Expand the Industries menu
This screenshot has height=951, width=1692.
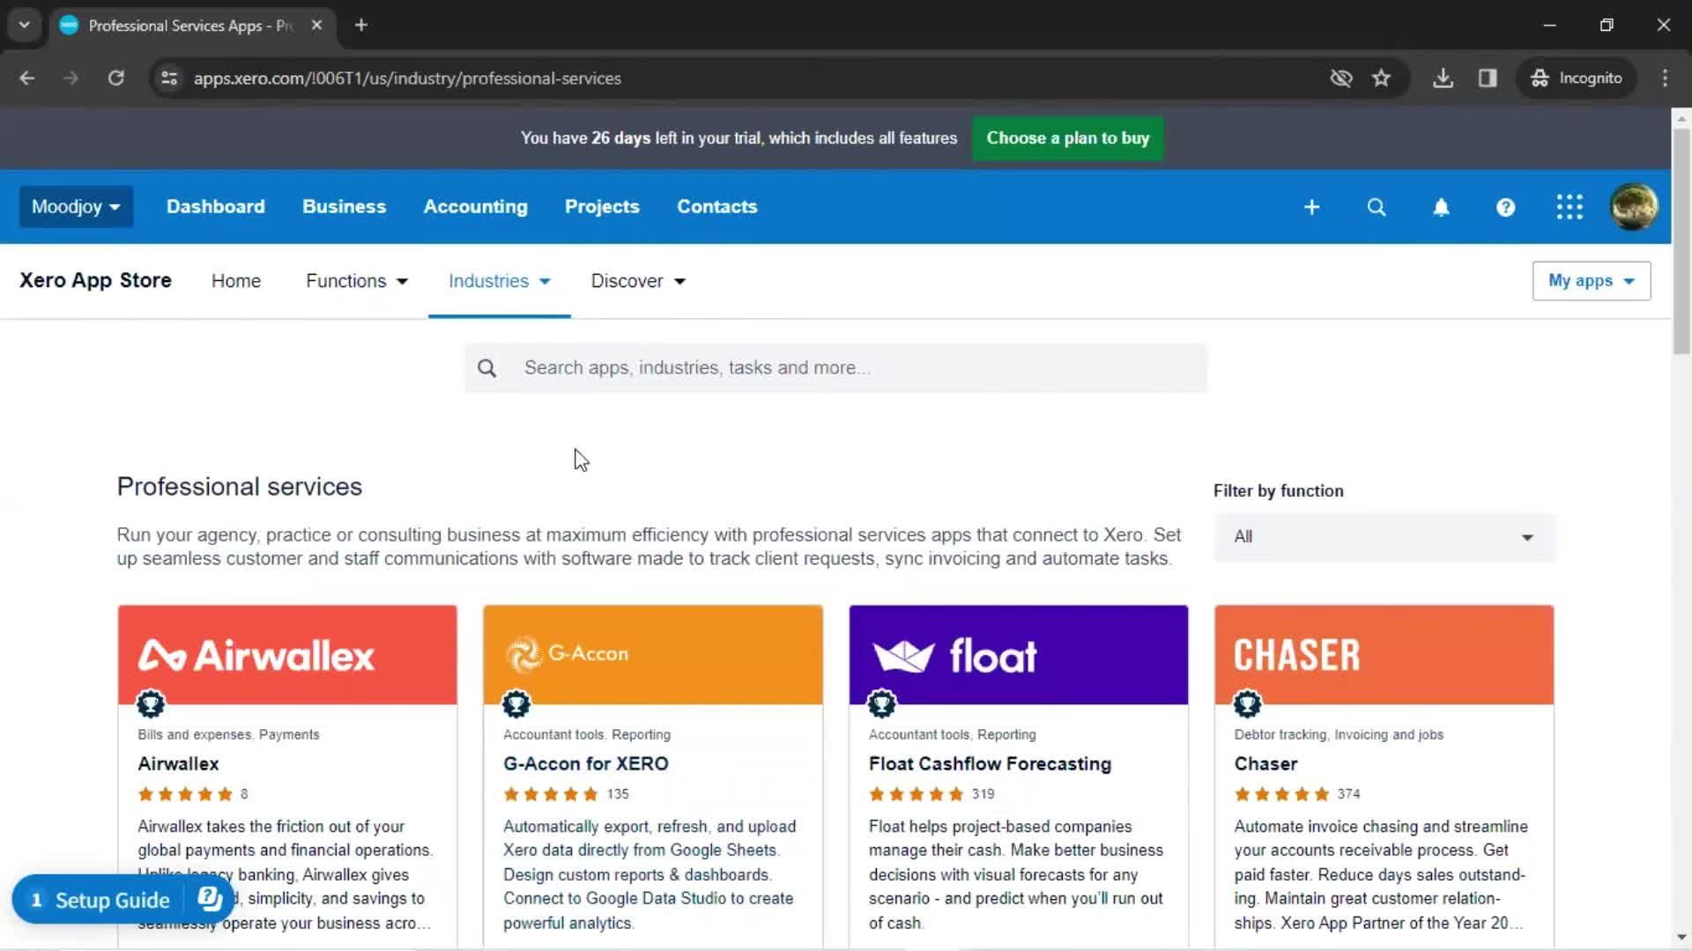pos(499,281)
